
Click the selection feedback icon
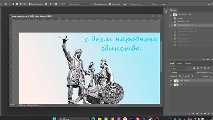[x=125, y=4]
